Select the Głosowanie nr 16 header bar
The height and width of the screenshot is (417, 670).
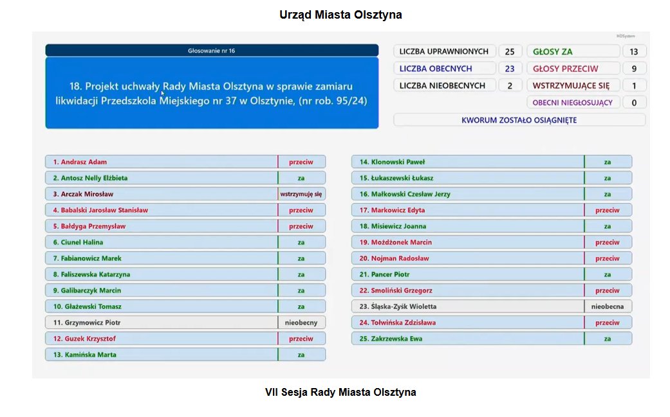[212, 50]
